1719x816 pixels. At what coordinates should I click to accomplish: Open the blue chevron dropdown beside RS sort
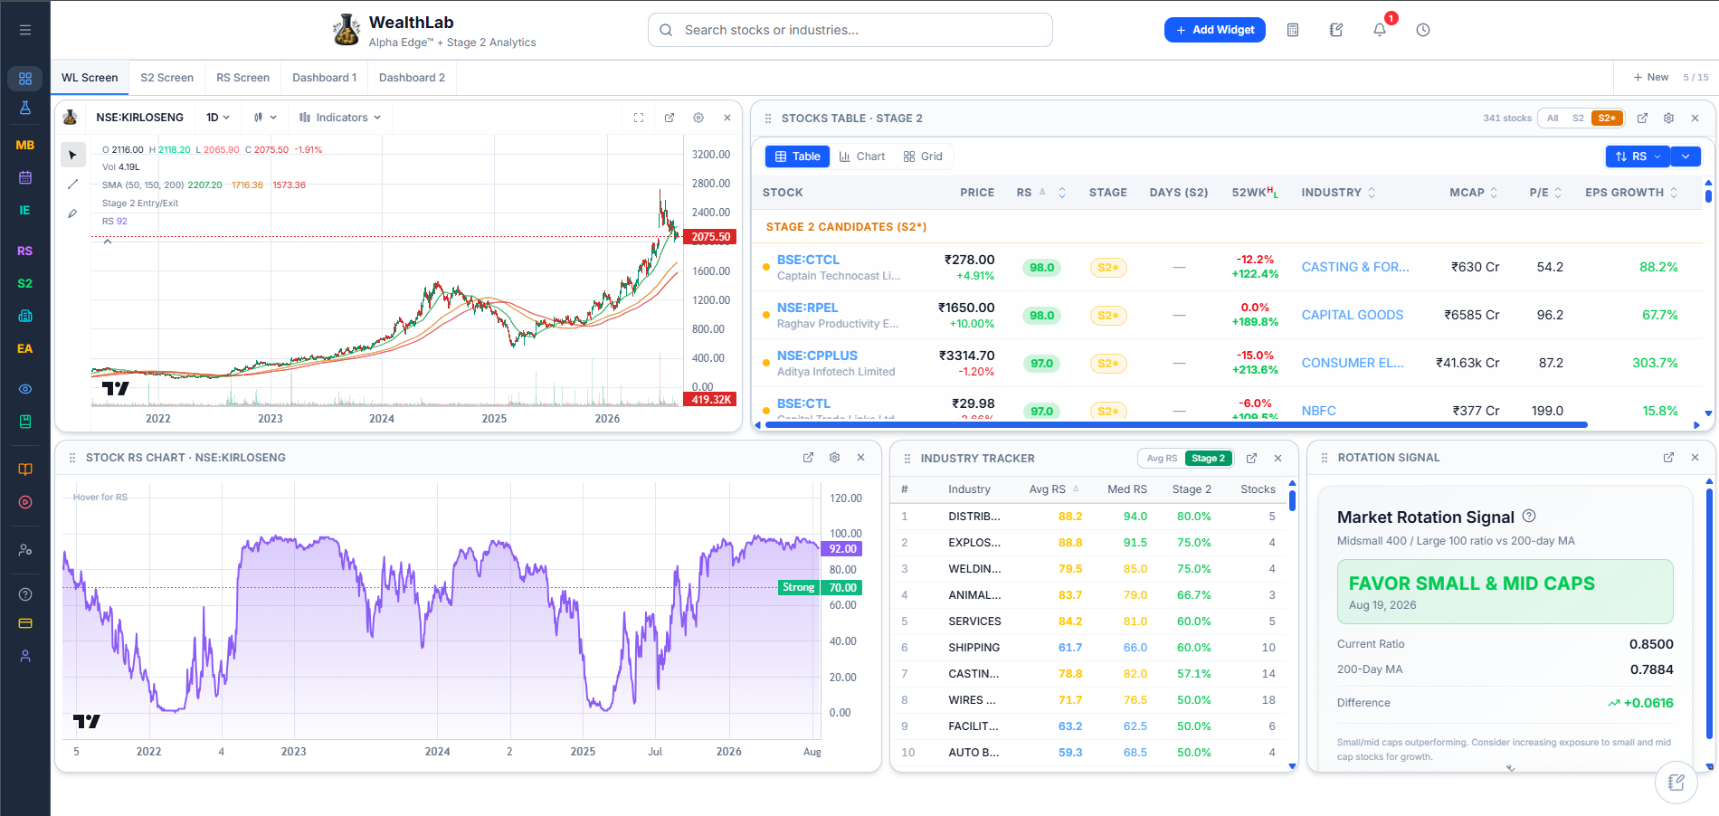click(x=1686, y=157)
